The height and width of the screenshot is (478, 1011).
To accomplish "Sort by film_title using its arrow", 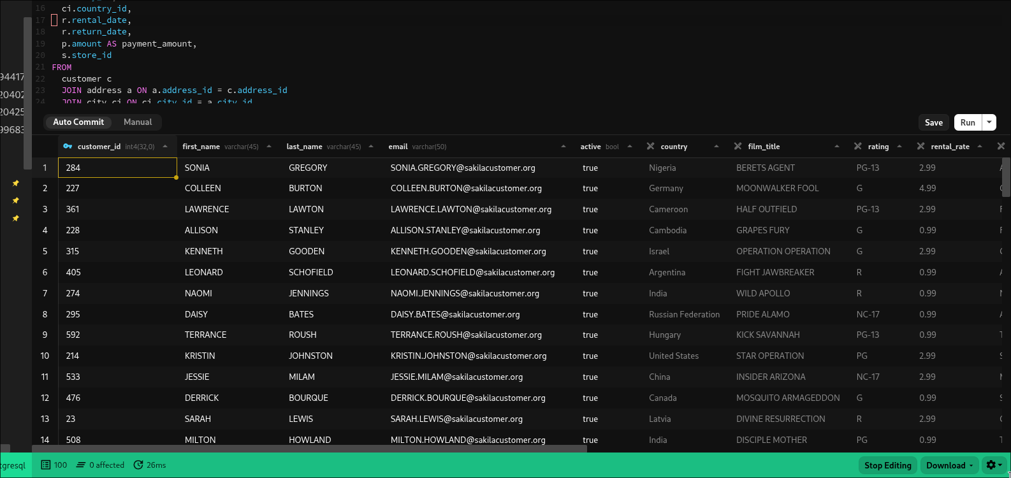I will (x=837, y=147).
